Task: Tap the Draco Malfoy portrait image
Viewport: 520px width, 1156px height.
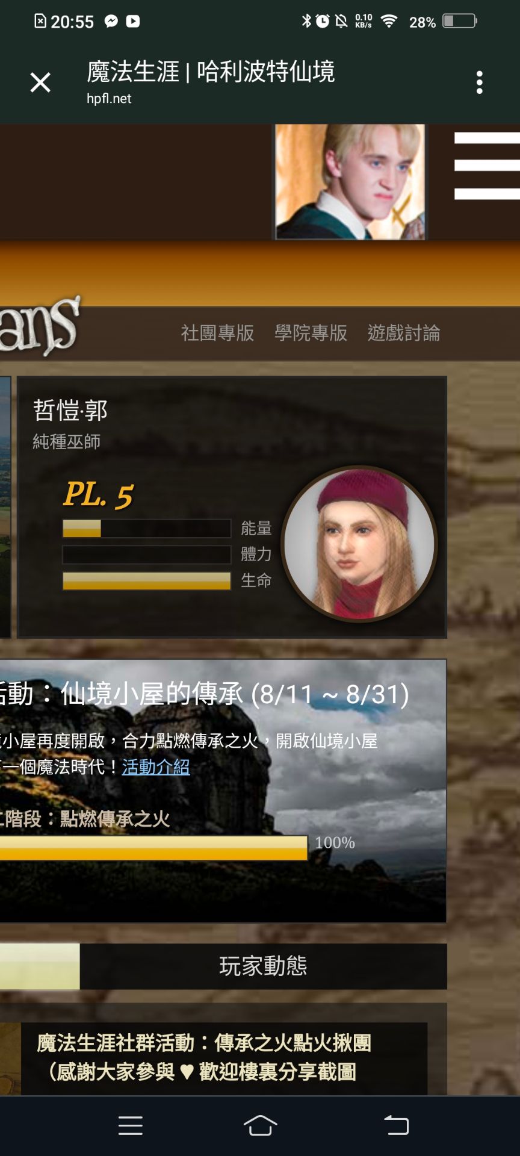Action: click(350, 182)
